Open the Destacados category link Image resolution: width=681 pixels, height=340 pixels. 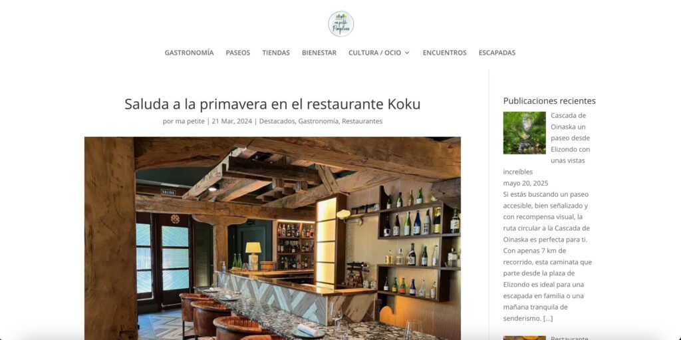[277, 121]
